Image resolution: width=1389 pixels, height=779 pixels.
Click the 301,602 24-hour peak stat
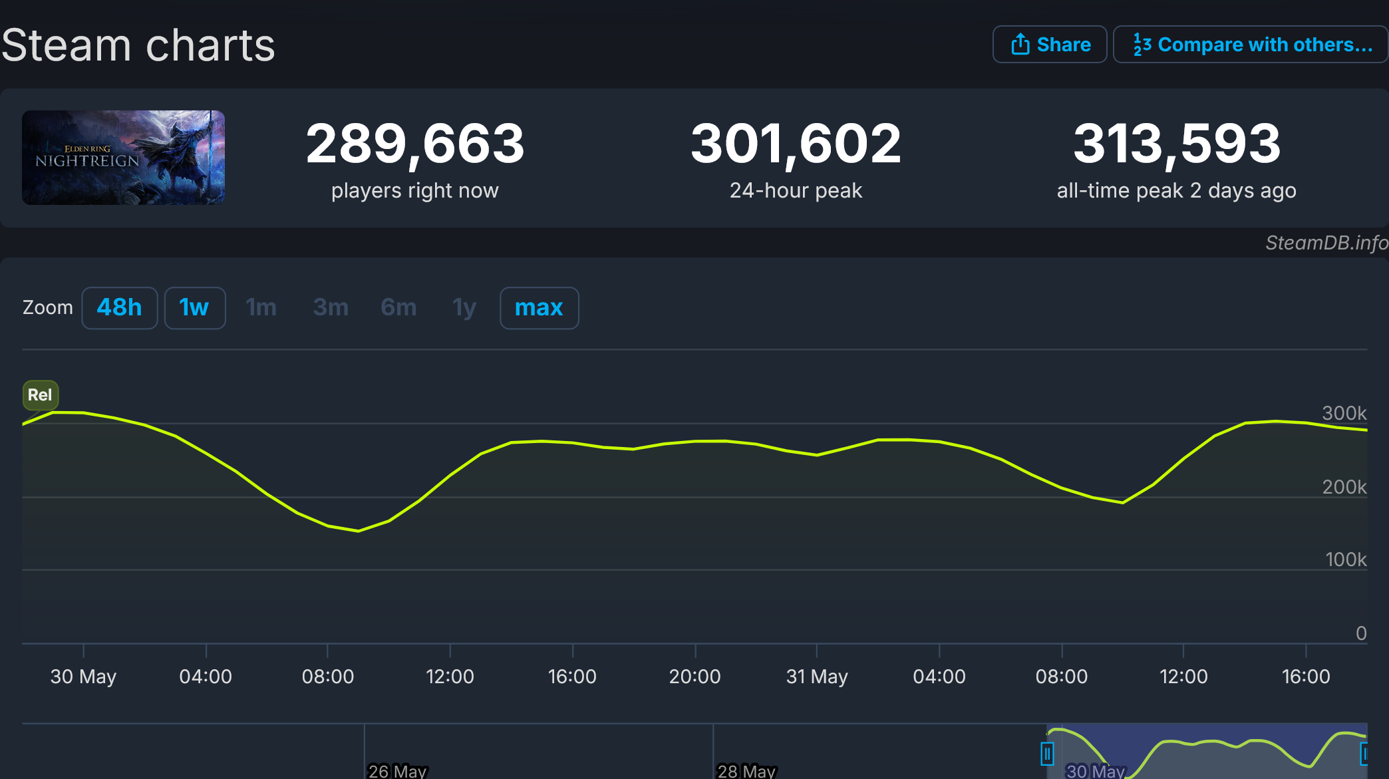[x=796, y=144]
